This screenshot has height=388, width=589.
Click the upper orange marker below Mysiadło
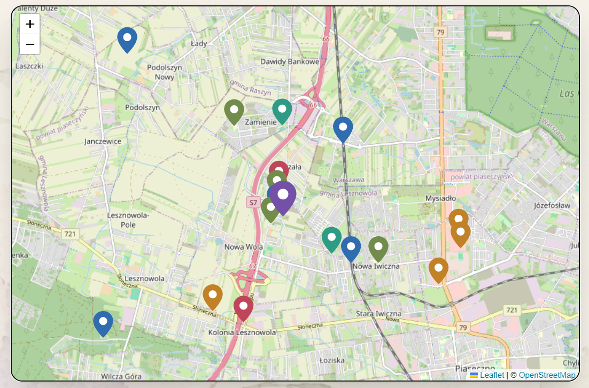tap(458, 215)
